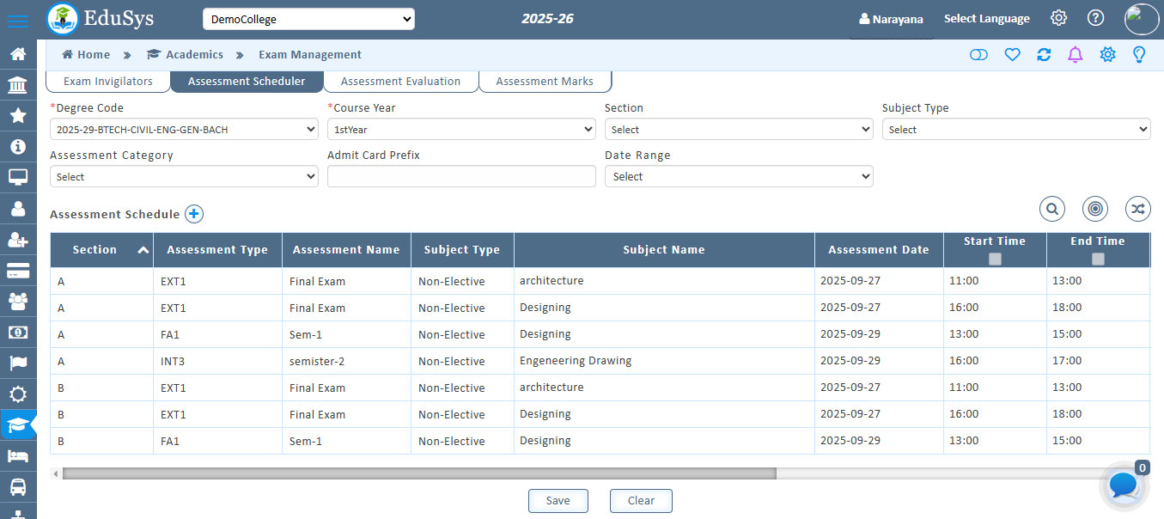Check the End Time column checkbox
Screen dimensions: 1164x519
coord(1098,259)
